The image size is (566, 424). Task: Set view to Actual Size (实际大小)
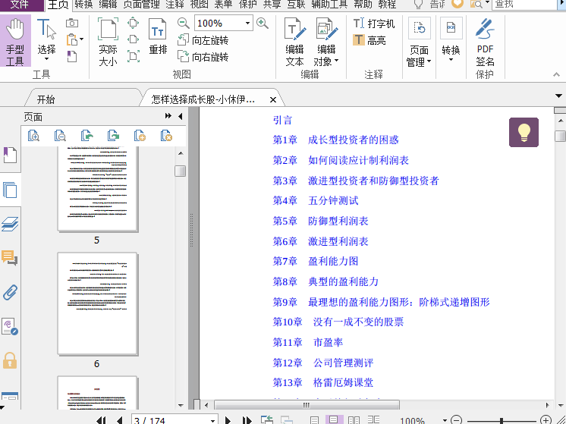click(108, 42)
